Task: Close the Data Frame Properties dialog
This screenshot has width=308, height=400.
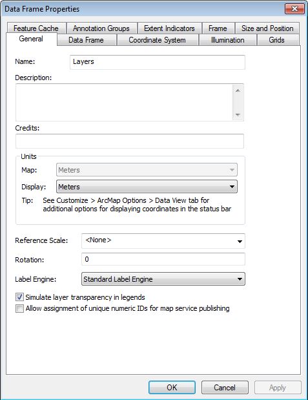Action: click(x=294, y=8)
